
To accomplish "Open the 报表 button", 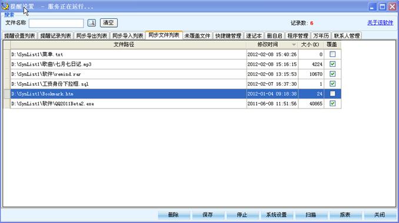I will click(345, 215).
